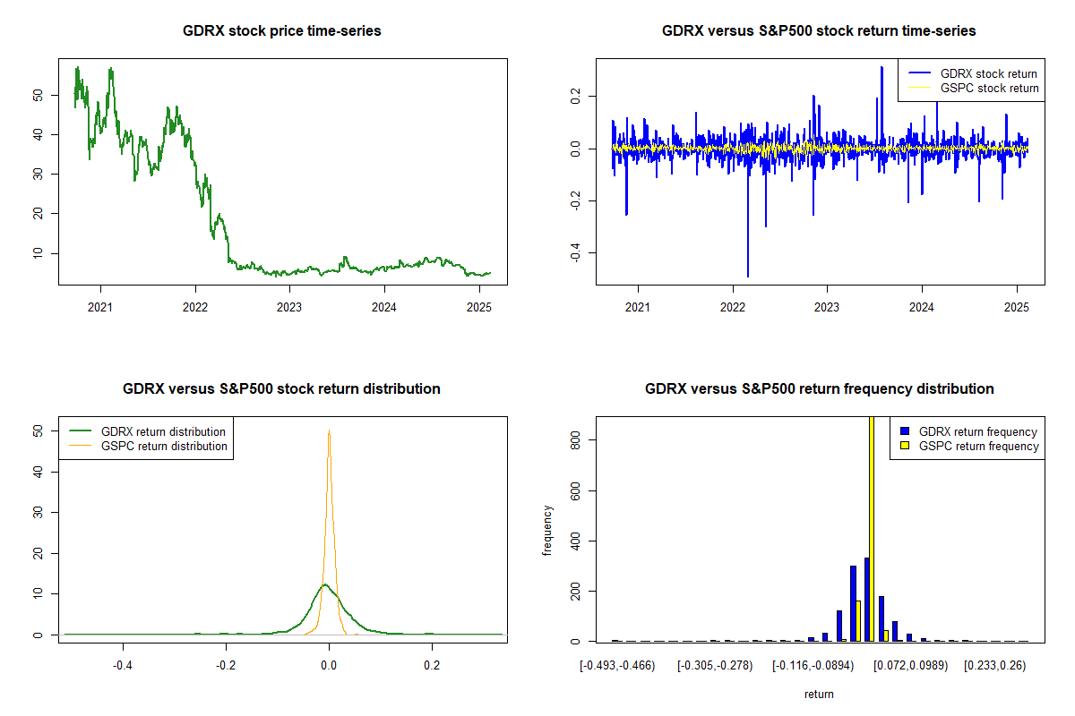
Task: Click the 'GDRX stock price time-series' title
Action: pos(282,31)
